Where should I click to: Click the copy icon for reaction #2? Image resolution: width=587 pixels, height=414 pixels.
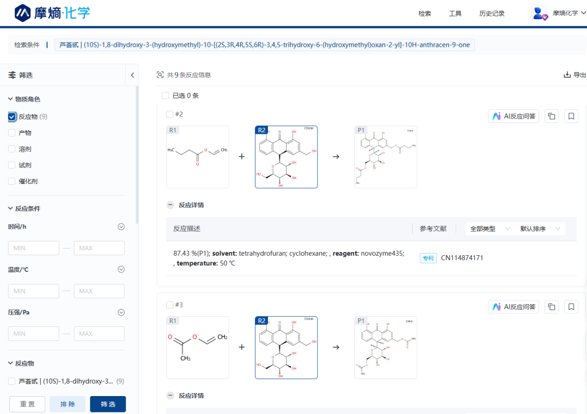552,116
